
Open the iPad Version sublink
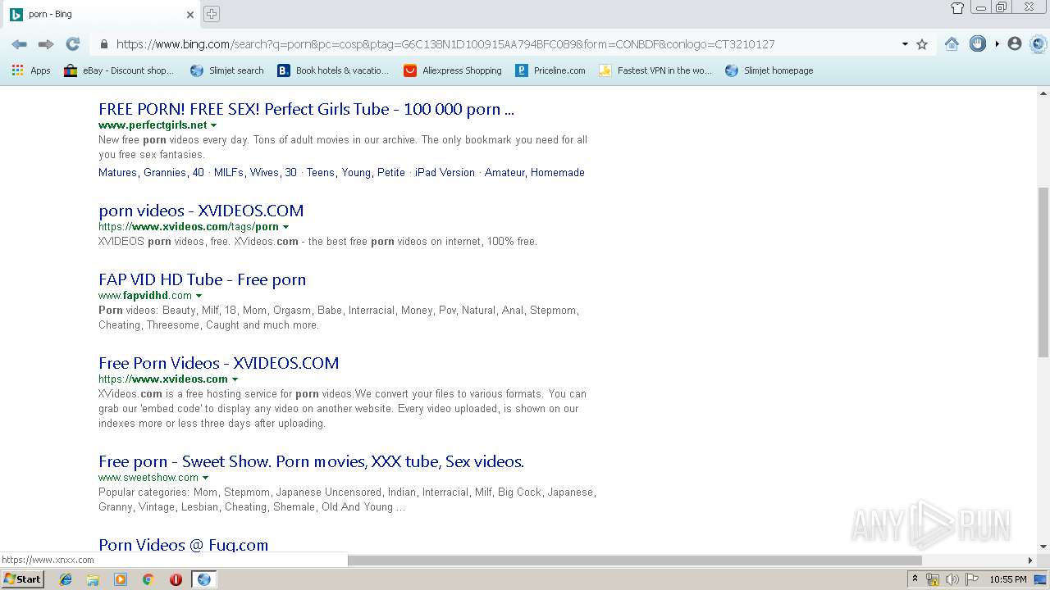tap(445, 173)
